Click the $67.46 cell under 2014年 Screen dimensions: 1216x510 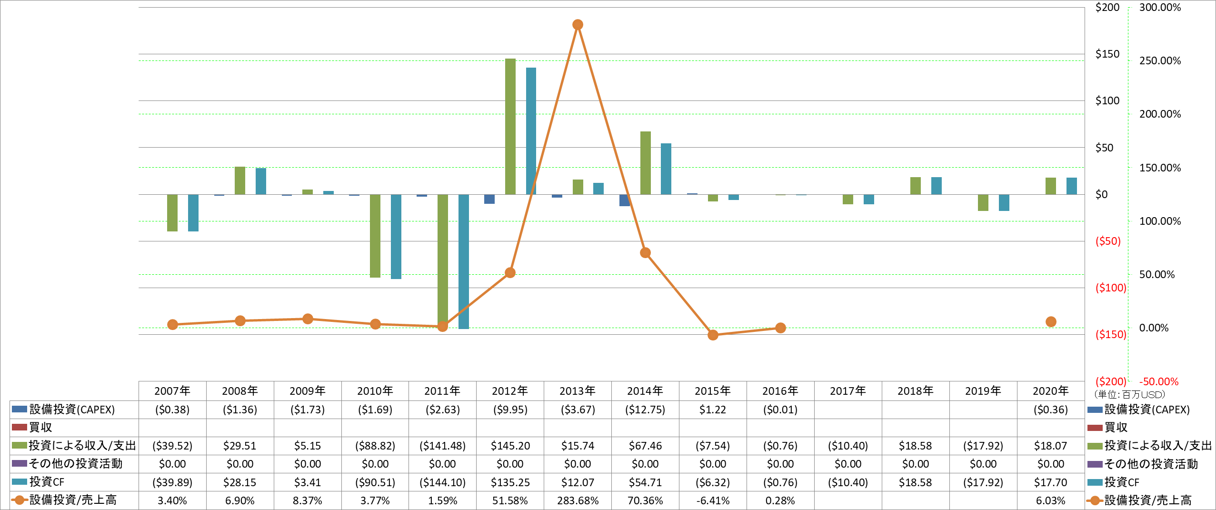(645, 446)
